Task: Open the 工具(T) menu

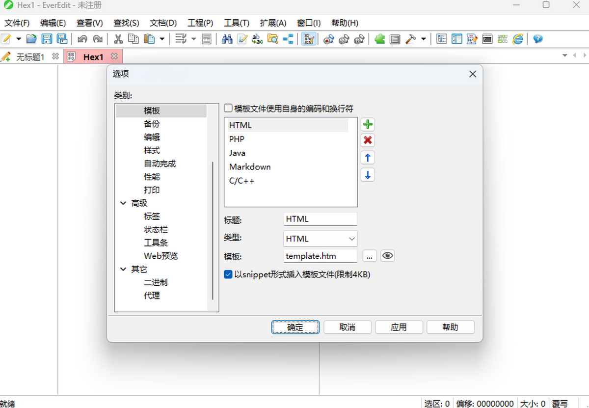Action: [x=237, y=23]
